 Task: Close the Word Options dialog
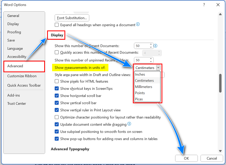point(218,5)
